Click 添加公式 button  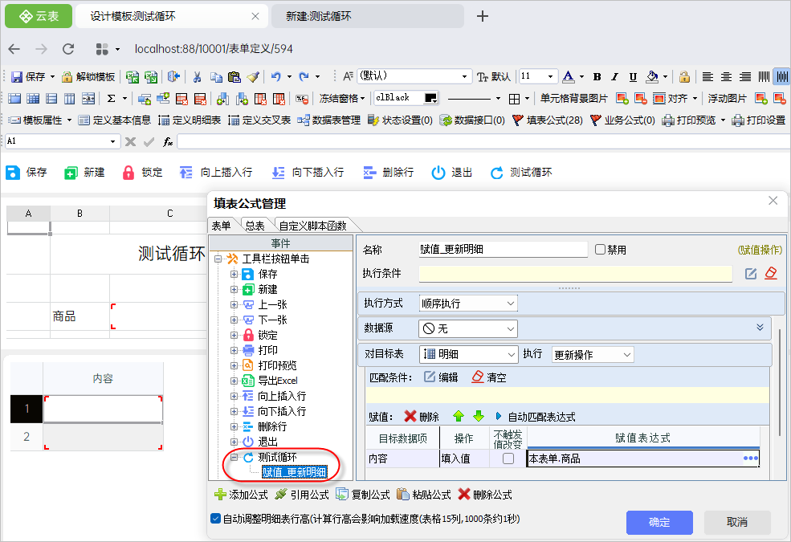[x=241, y=495]
